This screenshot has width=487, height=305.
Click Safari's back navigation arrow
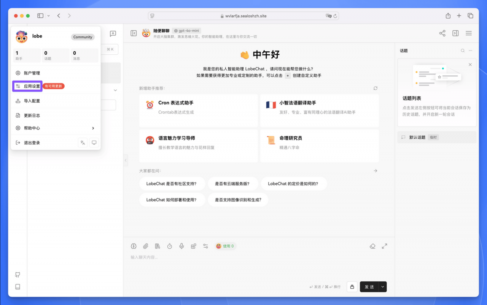coord(59,16)
